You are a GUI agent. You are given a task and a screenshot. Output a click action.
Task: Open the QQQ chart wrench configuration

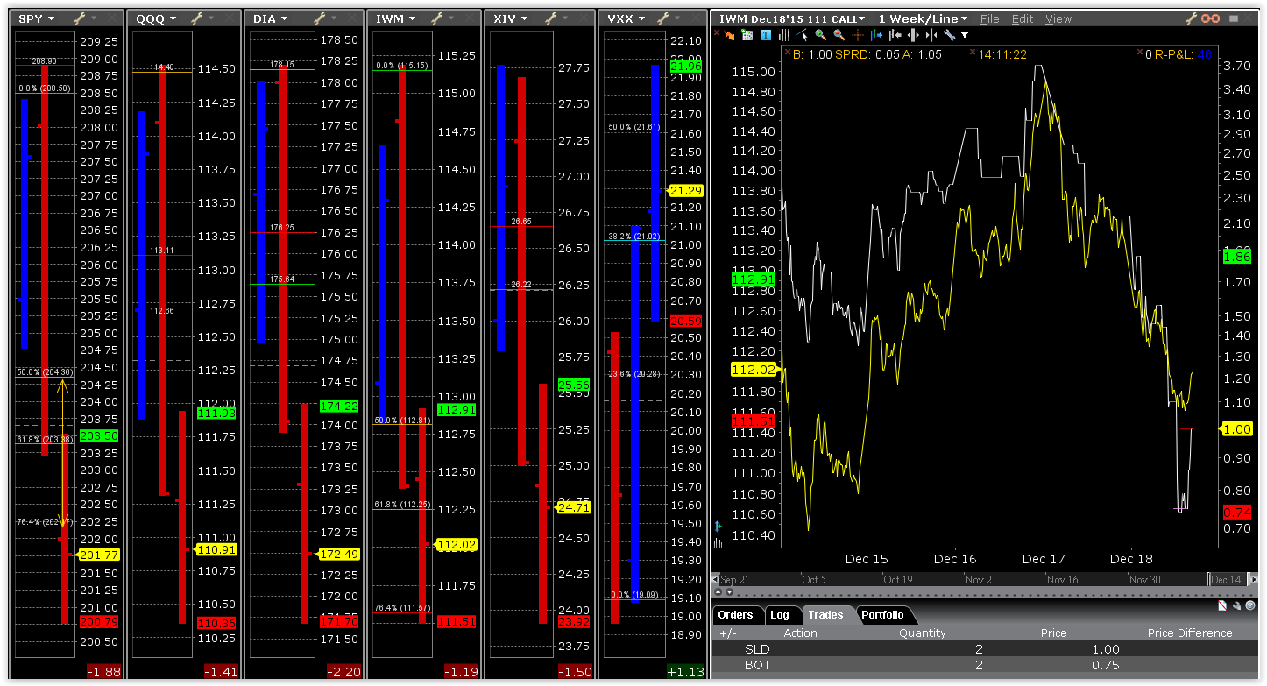pyautogui.click(x=195, y=18)
